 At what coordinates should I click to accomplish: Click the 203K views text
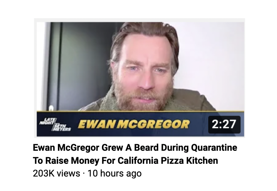pyautogui.click(x=56, y=173)
